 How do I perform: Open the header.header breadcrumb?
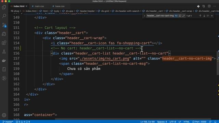[x=87, y=11]
